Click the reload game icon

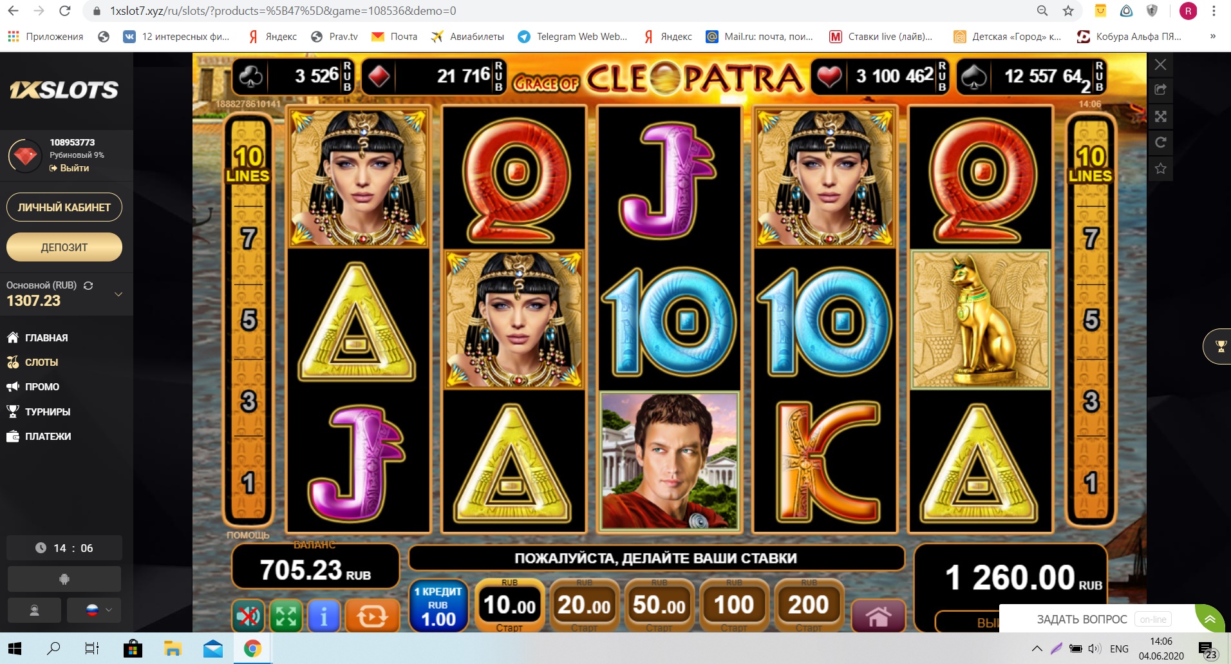(x=1160, y=142)
